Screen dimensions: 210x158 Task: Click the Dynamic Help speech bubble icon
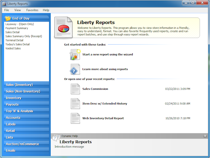[56, 138]
